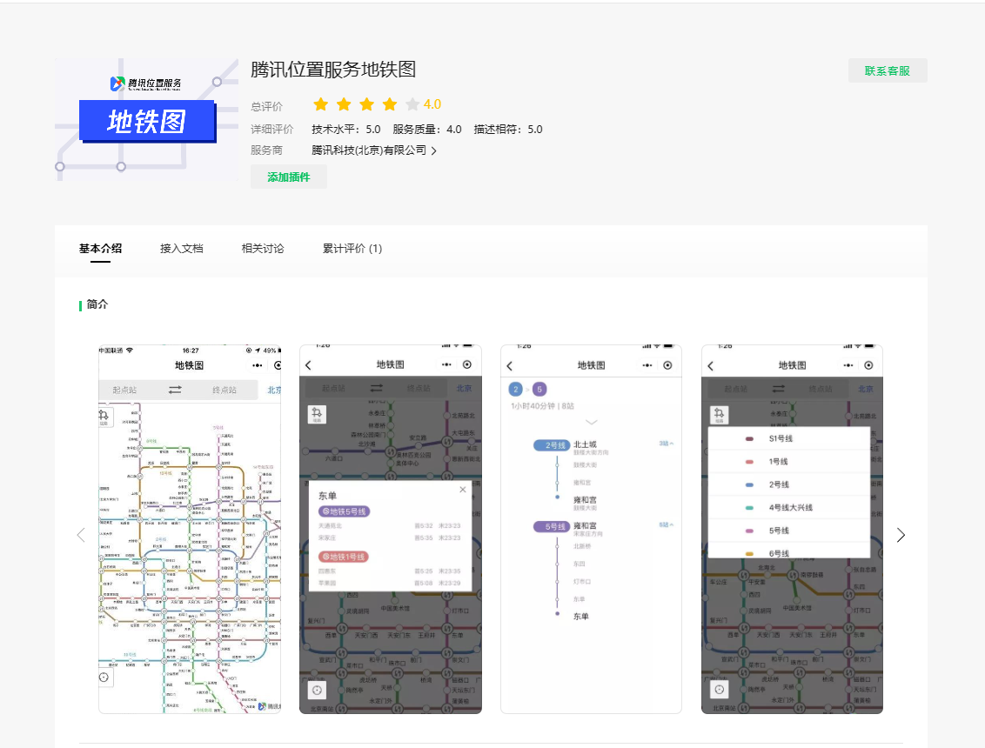The image size is (985, 748).
Task: Click the more dots icon in the second screenshot
Action: [446, 365]
